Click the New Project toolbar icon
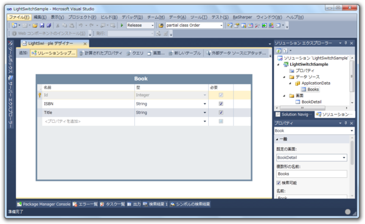 point(15,26)
